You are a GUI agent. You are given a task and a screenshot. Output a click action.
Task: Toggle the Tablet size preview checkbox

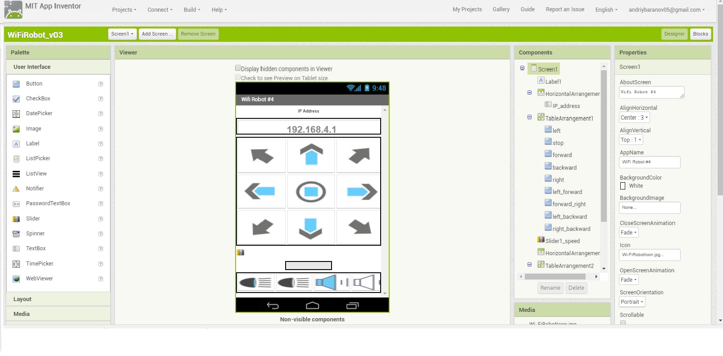238,77
